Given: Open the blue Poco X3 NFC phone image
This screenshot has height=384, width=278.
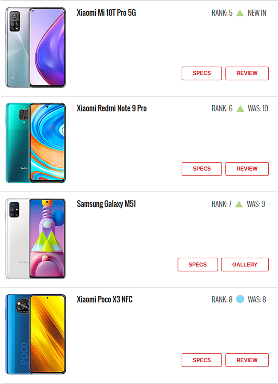Looking at the screenshot, I should point(36,334).
